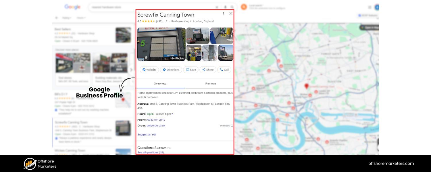
Task: Click the Suggest an edit link
Action: click(146, 134)
